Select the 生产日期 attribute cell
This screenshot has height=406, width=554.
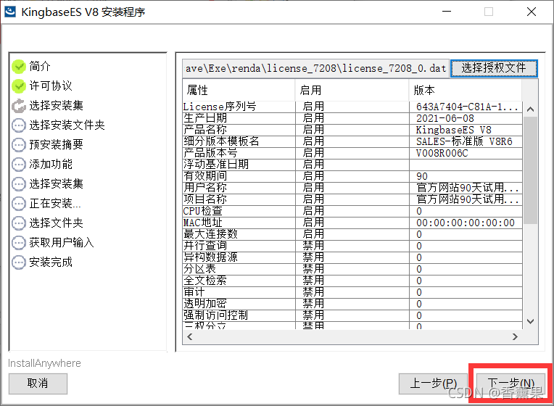pyautogui.click(x=239, y=118)
